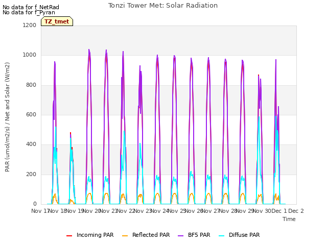Click the 'Nov 25' x-axis date label
This screenshot has height=245, width=327.
[177, 211]
